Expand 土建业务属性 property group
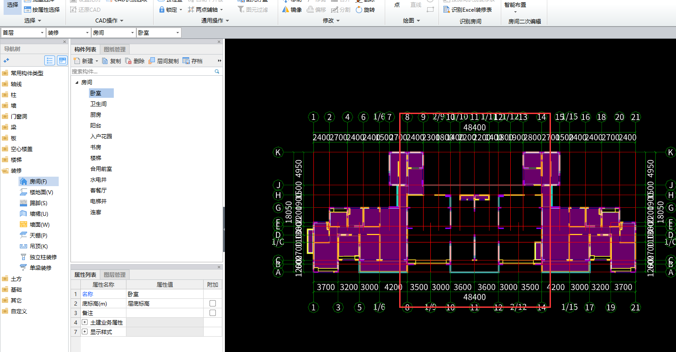This screenshot has height=352, width=676. (x=85, y=322)
